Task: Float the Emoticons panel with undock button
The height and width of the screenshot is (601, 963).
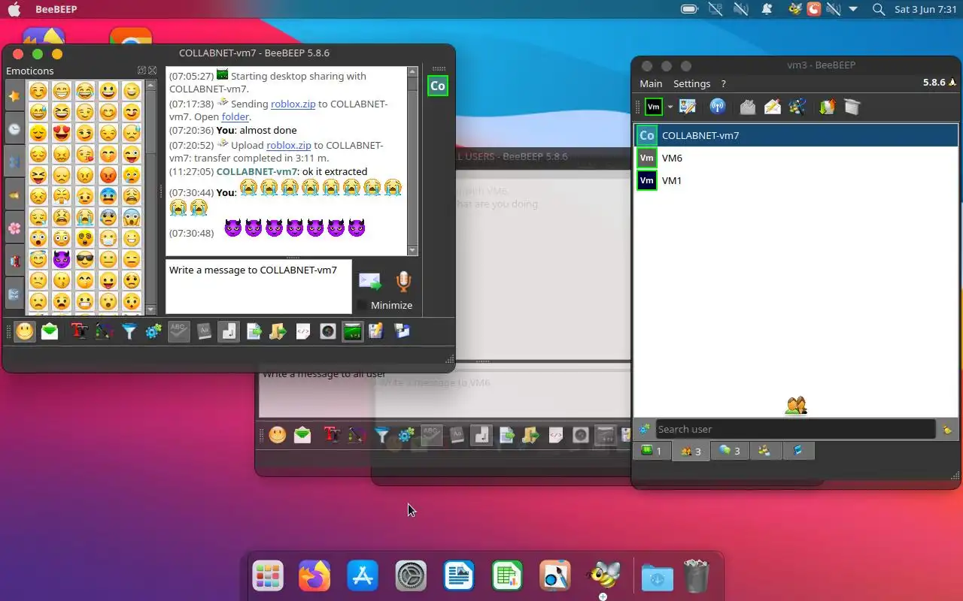Action: click(x=141, y=71)
